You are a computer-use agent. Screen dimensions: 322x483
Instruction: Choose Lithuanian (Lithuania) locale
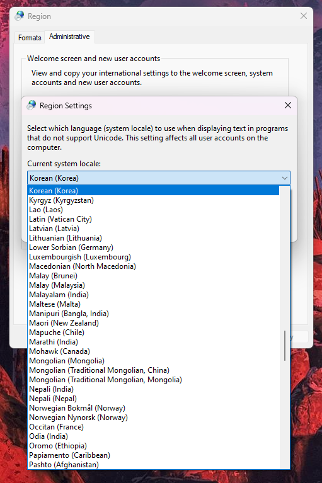154,238
